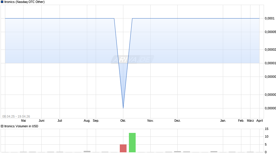
Task: Click the '5' volume axis value
Action: click(266, 145)
